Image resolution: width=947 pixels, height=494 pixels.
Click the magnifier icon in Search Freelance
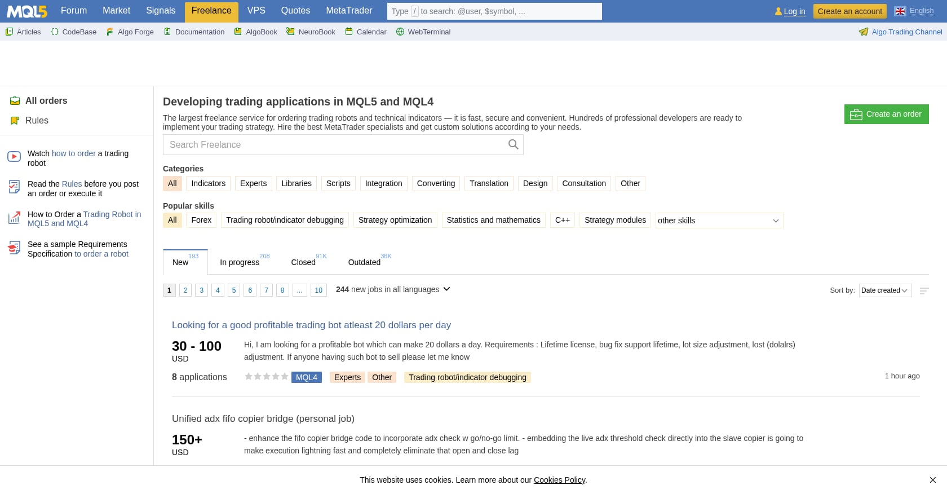(513, 144)
